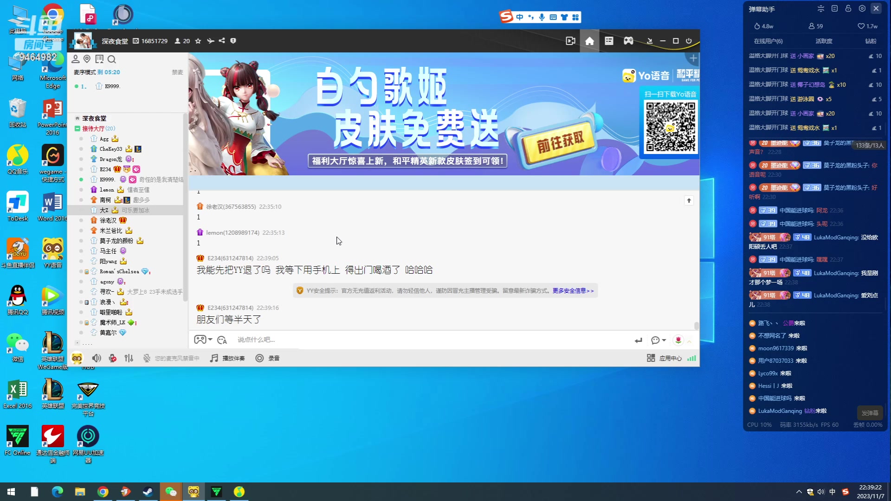Open dropdown next to game emoji icon
Screen dimensions: 891x501
[x=210, y=340]
